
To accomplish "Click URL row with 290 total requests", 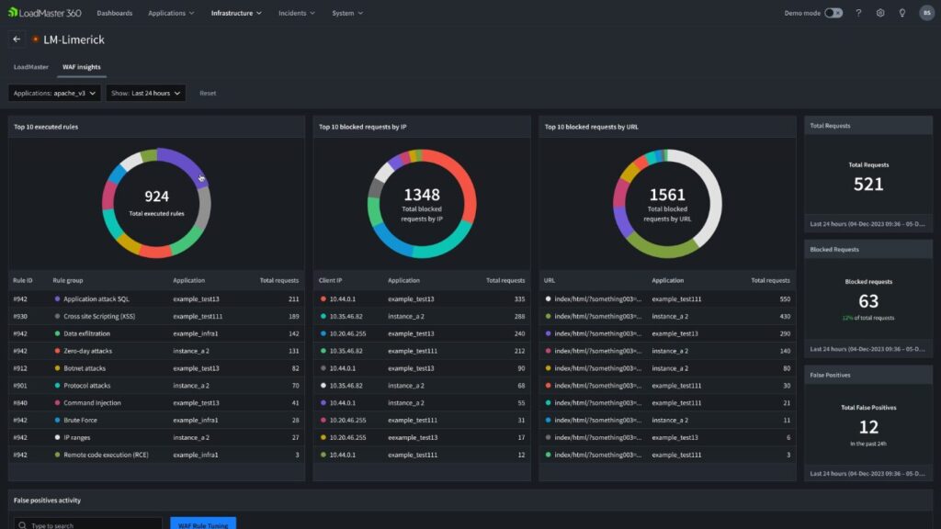I will (x=667, y=333).
